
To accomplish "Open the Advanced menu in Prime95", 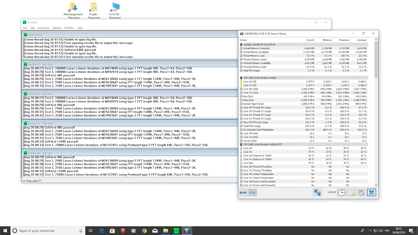I will coord(43,28).
